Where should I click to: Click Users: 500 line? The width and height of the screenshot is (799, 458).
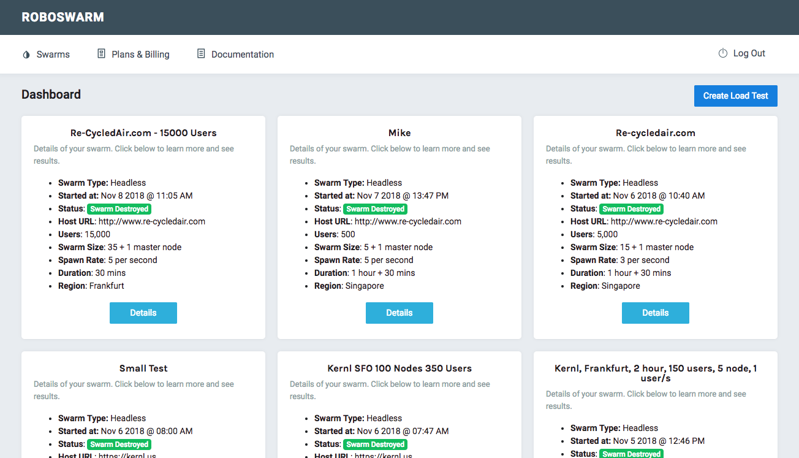(335, 234)
